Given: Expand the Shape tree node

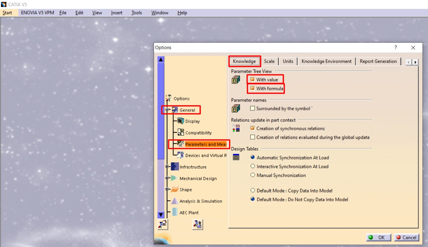Looking at the screenshot, I should click(167, 190).
